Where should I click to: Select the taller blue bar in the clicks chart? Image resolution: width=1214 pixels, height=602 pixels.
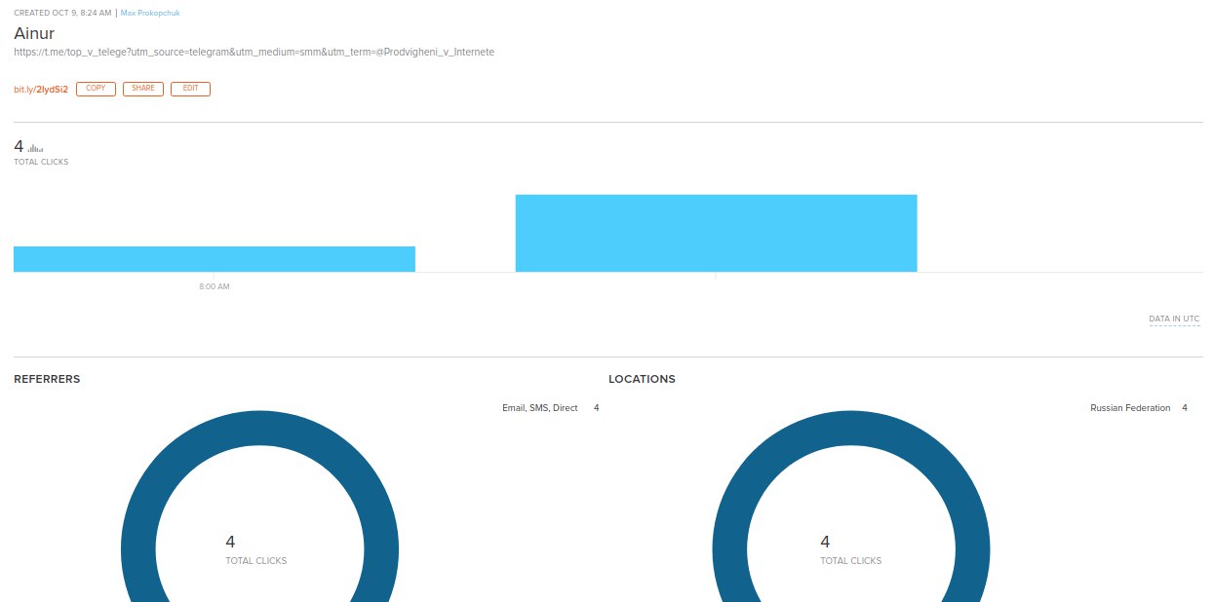pyautogui.click(x=716, y=233)
